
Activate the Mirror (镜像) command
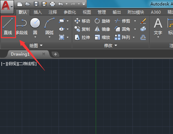tap(103, 29)
